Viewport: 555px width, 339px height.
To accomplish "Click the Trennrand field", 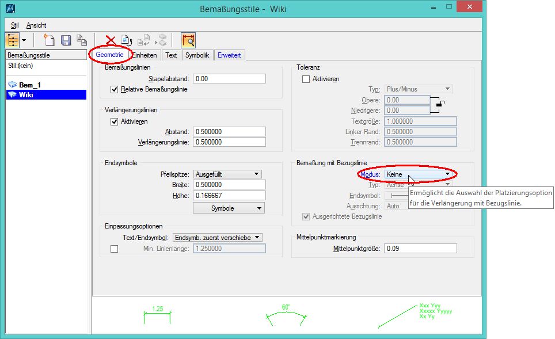I will tap(420, 142).
